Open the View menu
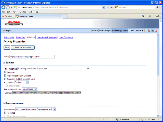 click(14, 12)
